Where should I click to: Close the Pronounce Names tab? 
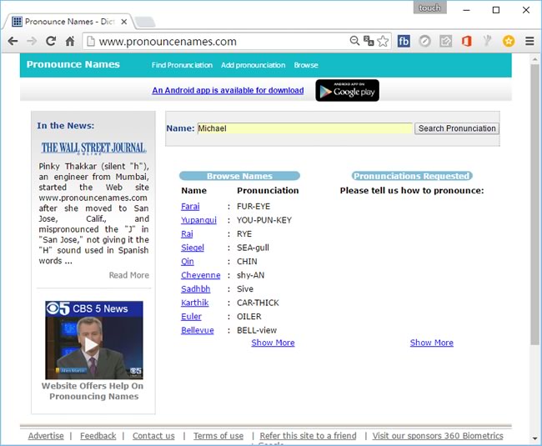coord(123,22)
